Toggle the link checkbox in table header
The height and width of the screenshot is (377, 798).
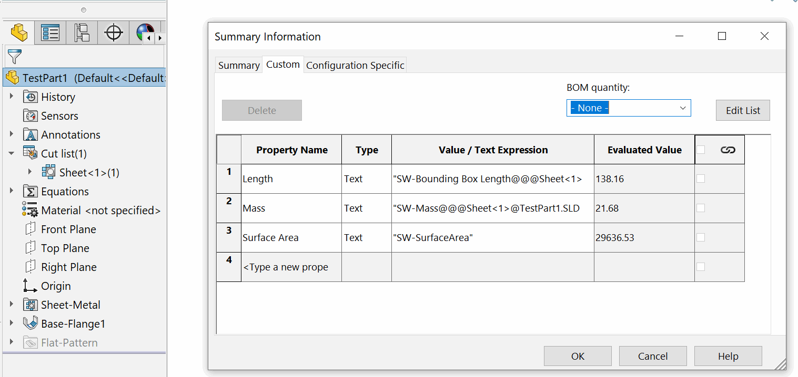(701, 150)
